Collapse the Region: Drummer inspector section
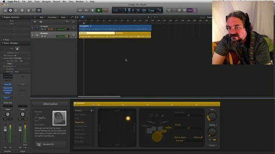 tap(3, 17)
